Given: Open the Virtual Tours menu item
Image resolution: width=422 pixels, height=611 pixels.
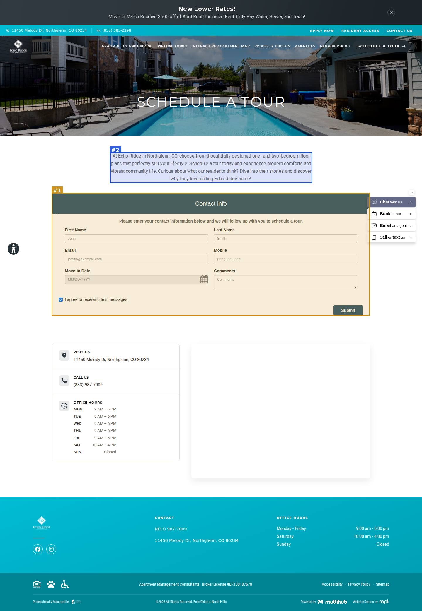Looking at the screenshot, I should tap(172, 46).
